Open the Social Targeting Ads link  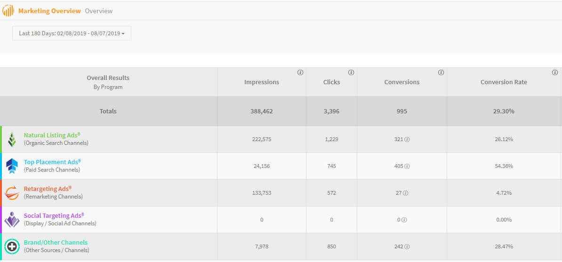tap(54, 216)
